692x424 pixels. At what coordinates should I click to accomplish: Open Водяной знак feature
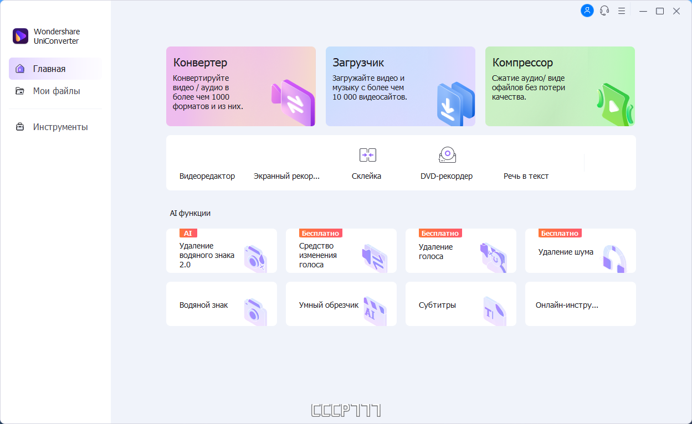222,304
